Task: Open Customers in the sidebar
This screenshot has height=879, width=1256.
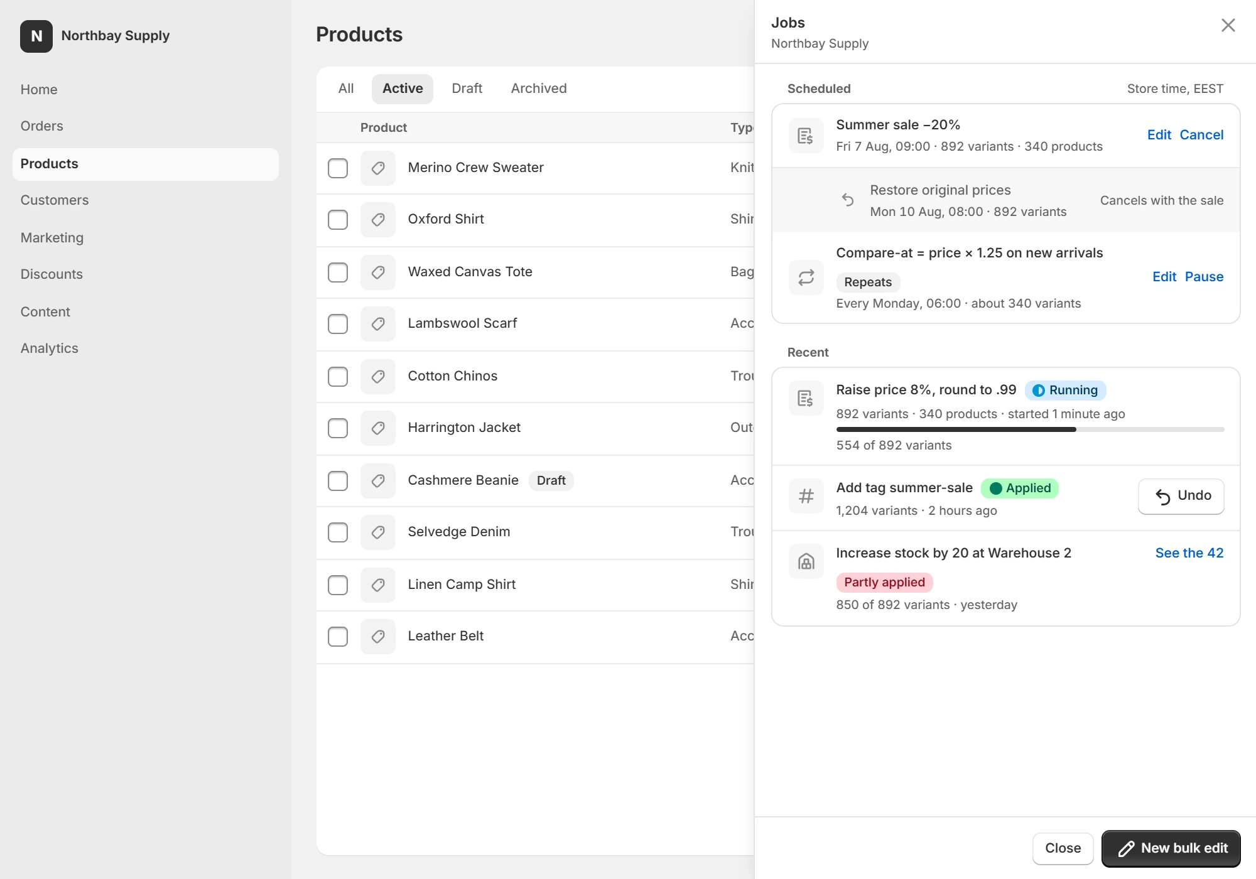Action: click(x=146, y=200)
